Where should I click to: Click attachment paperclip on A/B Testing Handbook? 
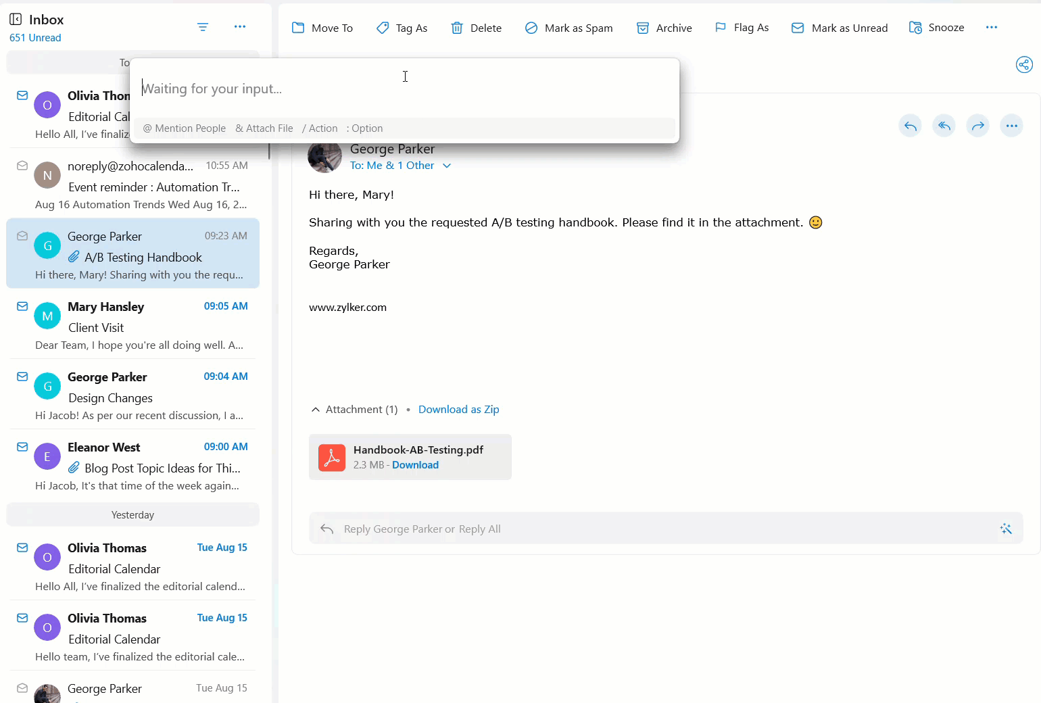click(74, 257)
